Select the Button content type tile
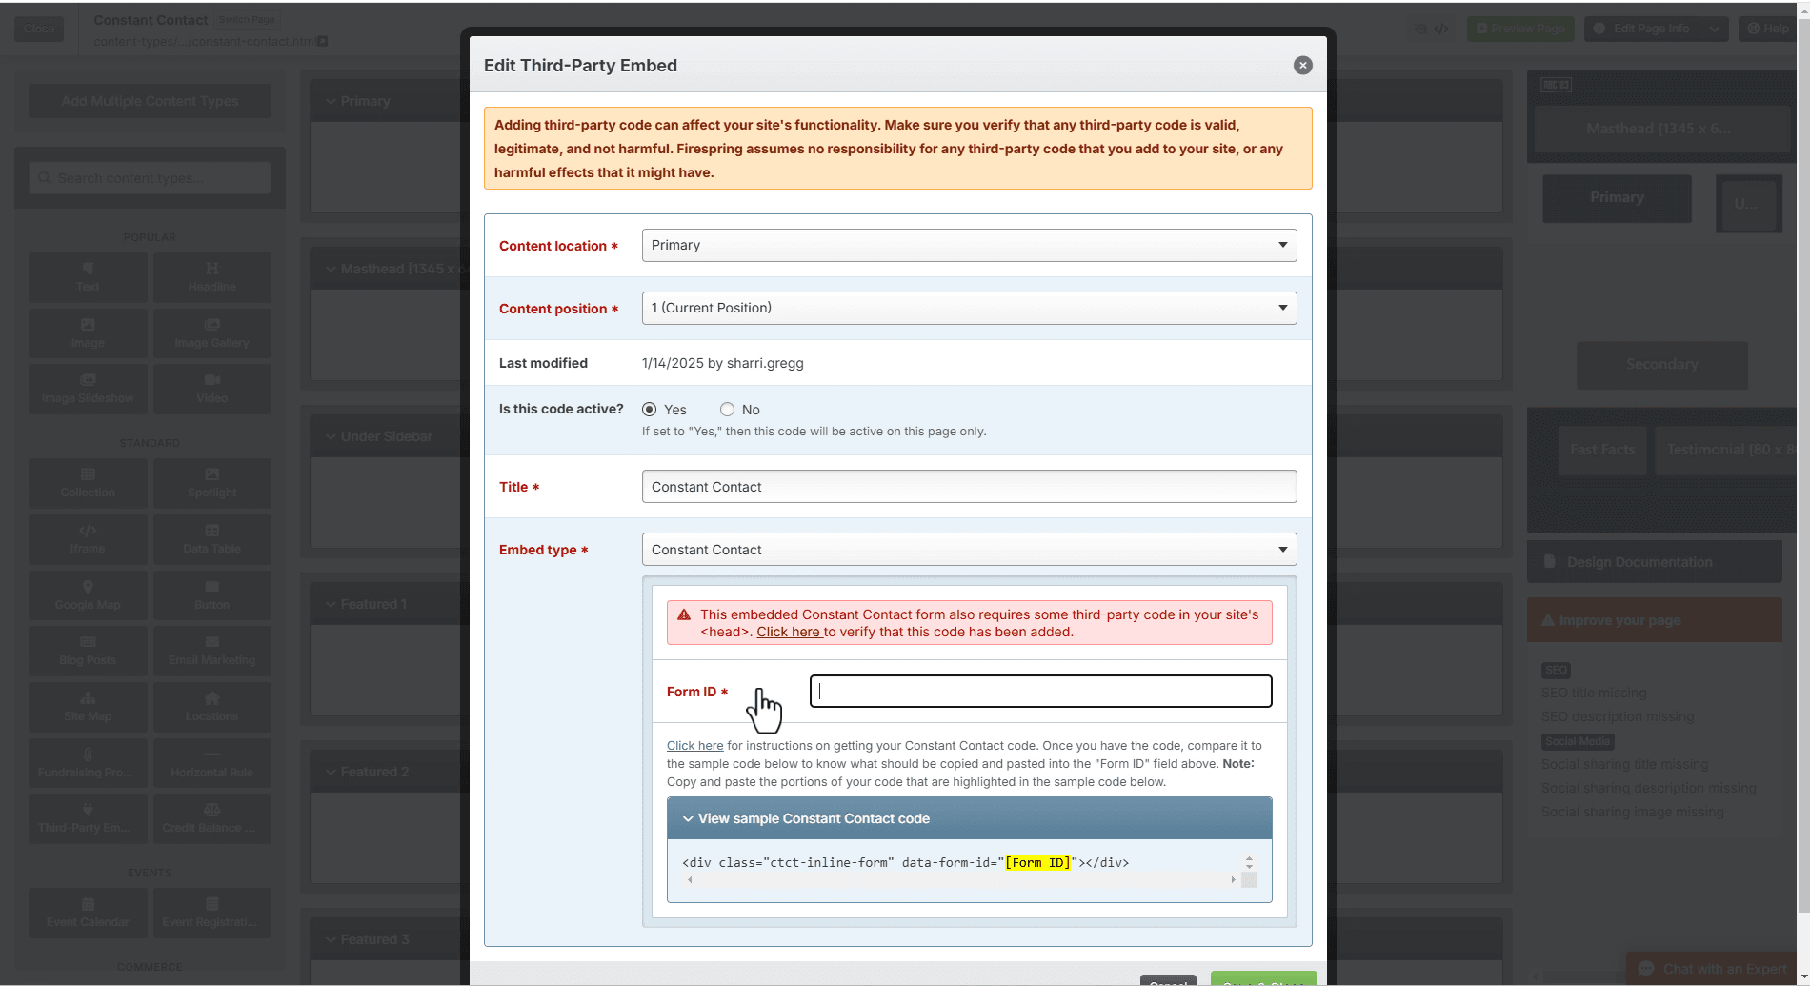This screenshot has height=986, width=1810. coord(211,595)
